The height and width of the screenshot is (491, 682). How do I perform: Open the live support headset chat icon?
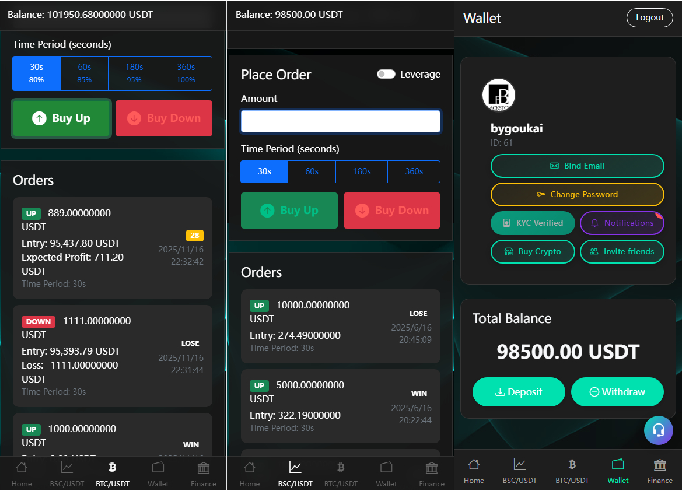(x=658, y=430)
